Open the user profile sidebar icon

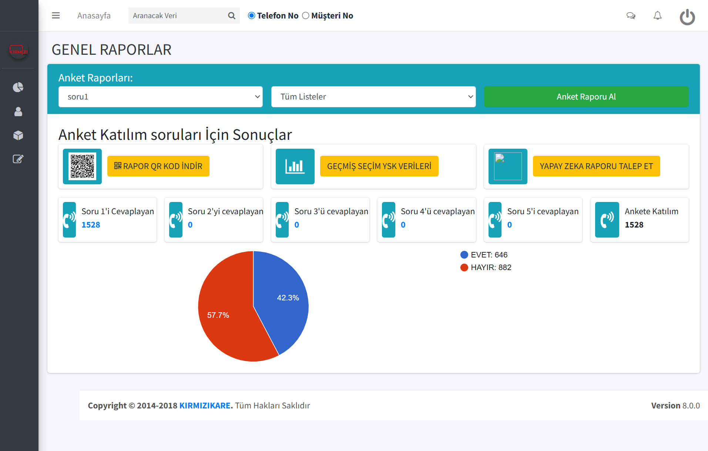[18, 112]
